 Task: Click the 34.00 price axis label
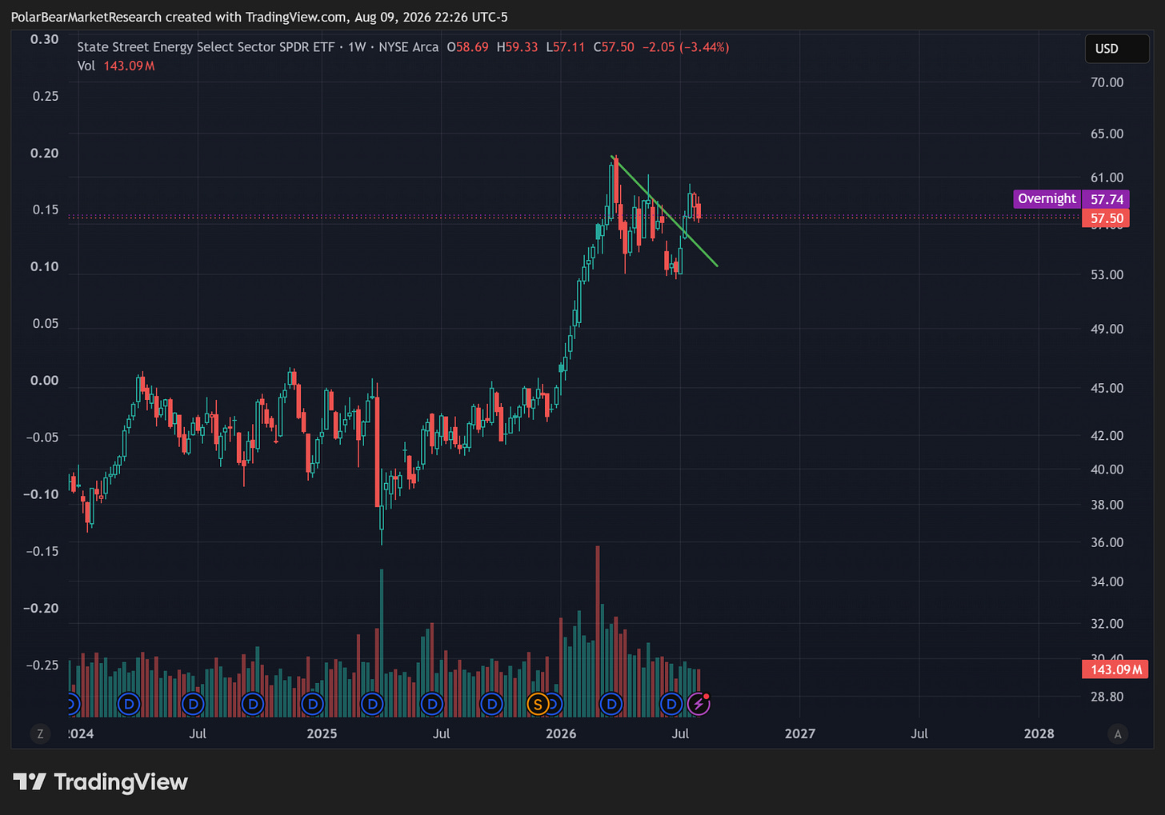(1107, 581)
